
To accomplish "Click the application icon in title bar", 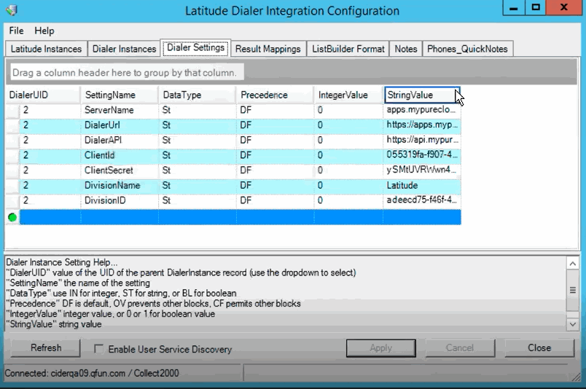I will [12, 10].
